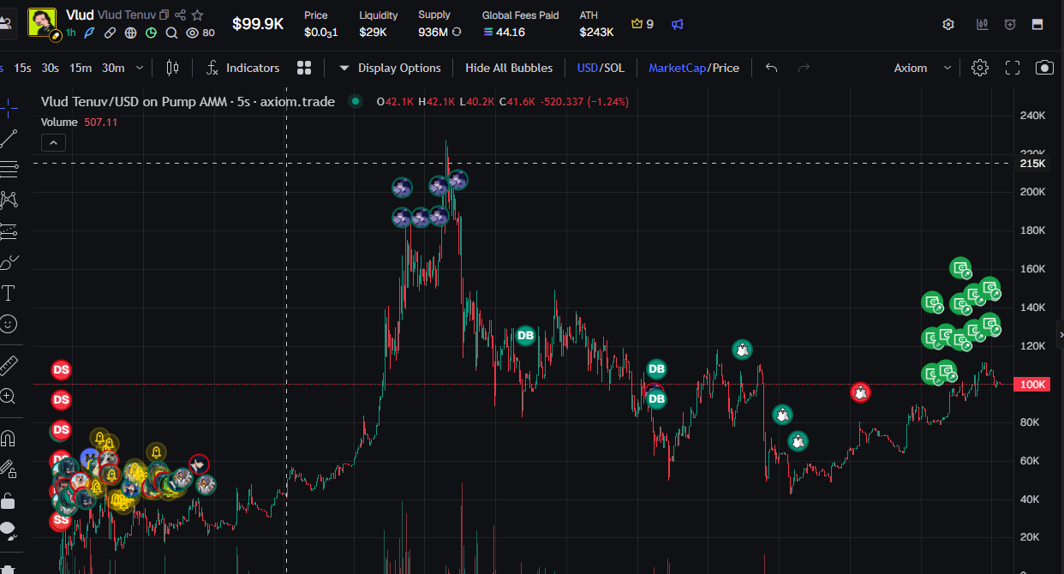
Task: Open the Indicators dialog
Action: click(243, 68)
